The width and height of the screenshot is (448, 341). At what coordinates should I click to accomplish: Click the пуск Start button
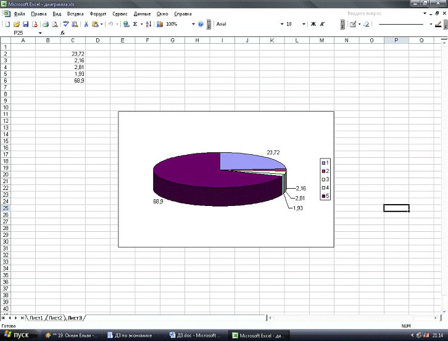pyautogui.click(x=17, y=335)
